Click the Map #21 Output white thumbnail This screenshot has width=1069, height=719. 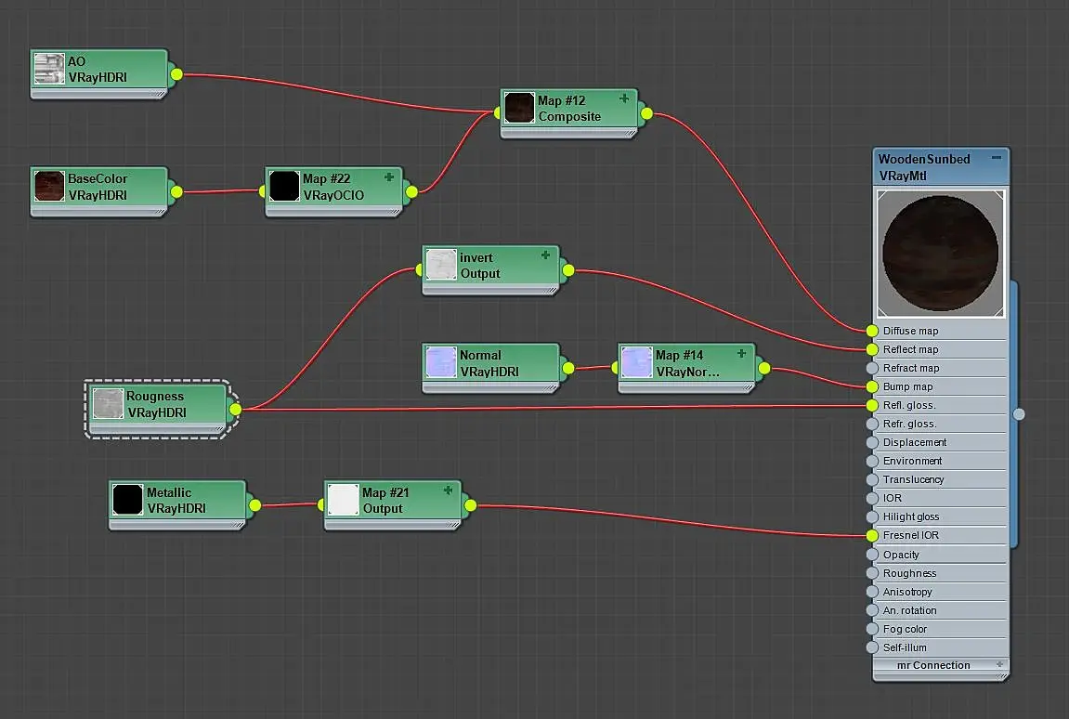tap(343, 500)
